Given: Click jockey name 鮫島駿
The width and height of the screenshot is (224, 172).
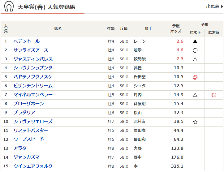Looking at the screenshot, I should coord(140,59).
